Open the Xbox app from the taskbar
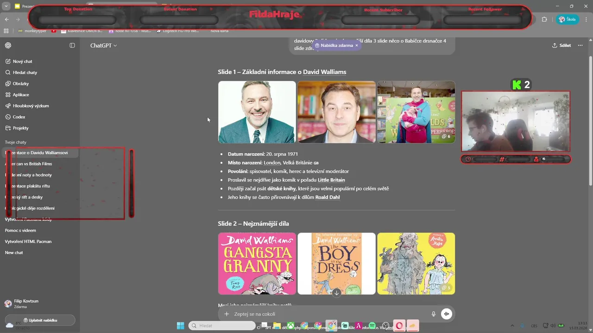The width and height of the screenshot is (593, 333). tap(290, 326)
